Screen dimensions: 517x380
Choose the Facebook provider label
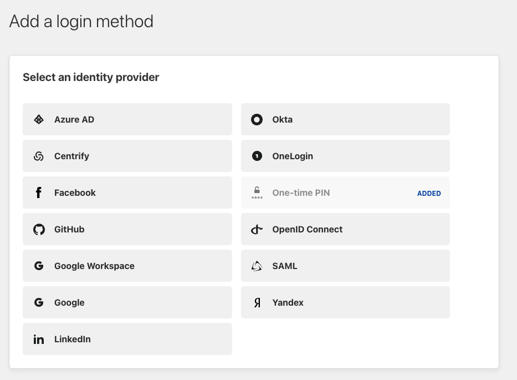[75, 192]
